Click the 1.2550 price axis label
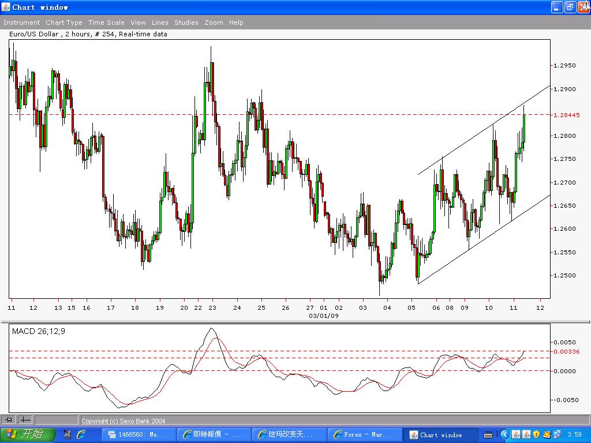Image resolution: width=591 pixels, height=443 pixels. pos(564,253)
